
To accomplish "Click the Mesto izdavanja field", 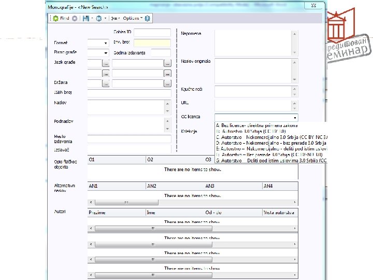I will pyautogui.click(x=129, y=139).
